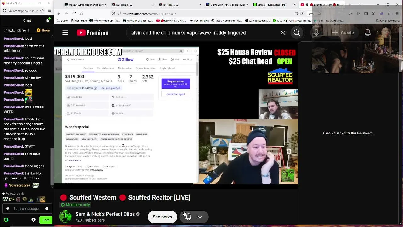This screenshot has width=403, height=227.
Task: Open the Kick popout window menu
Action: click(49, 11)
